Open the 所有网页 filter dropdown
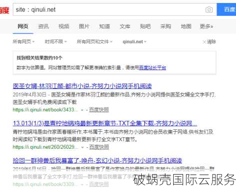 click(x=23, y=41)
